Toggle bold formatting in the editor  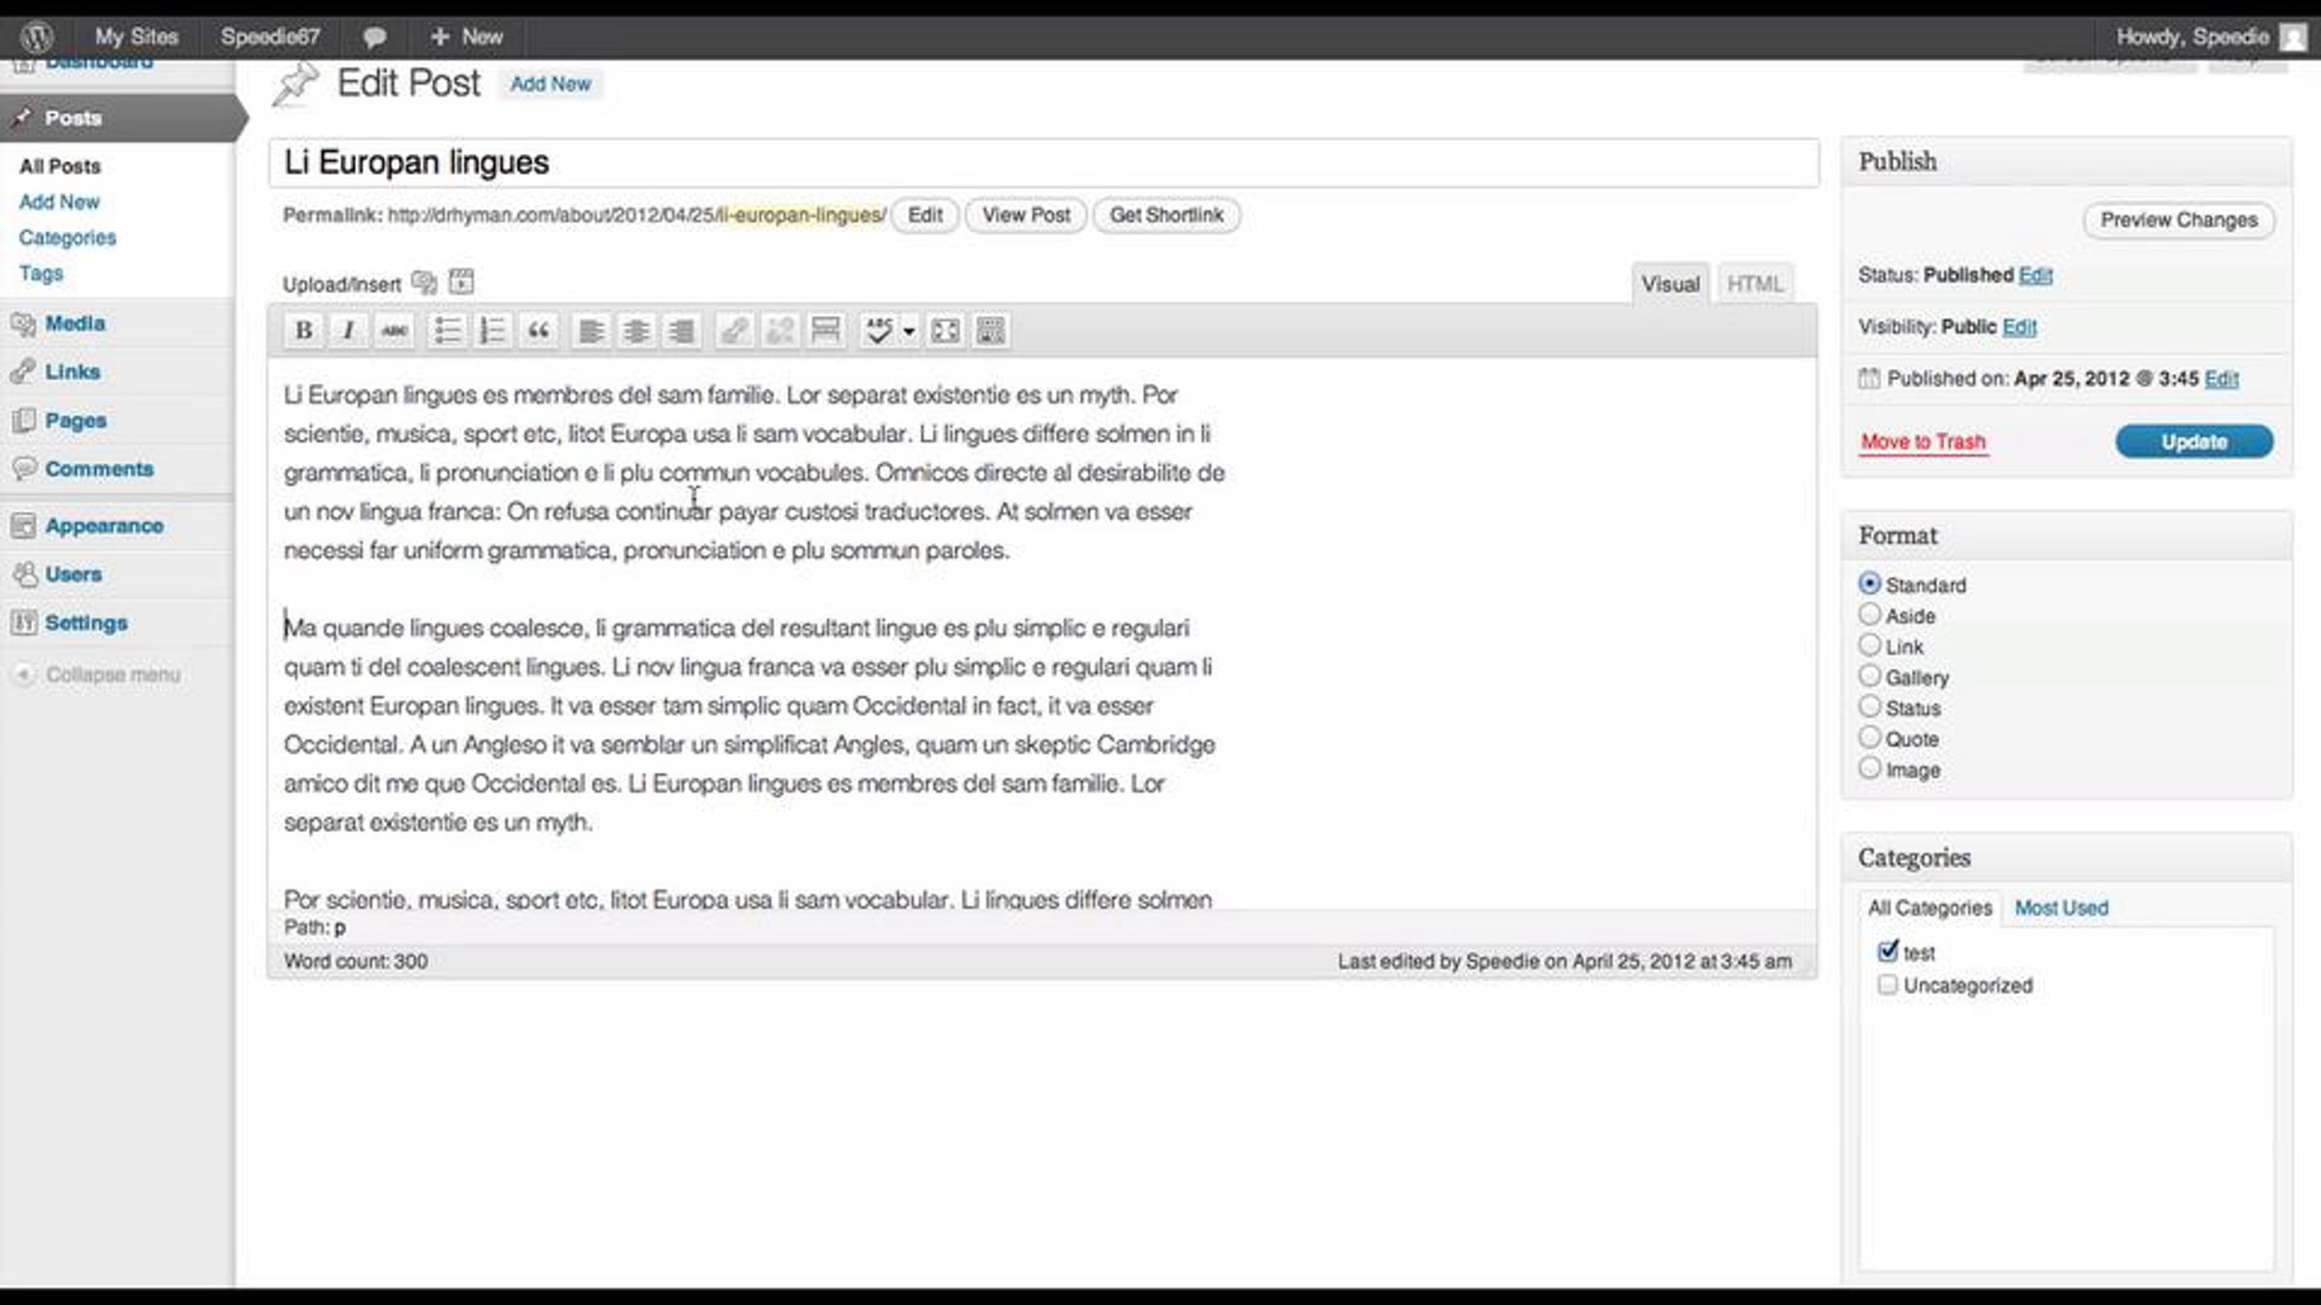tap(303, 331)
